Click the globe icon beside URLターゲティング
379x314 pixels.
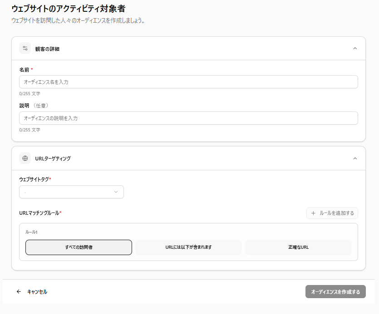pyautogui.click(x=25, y=159)
